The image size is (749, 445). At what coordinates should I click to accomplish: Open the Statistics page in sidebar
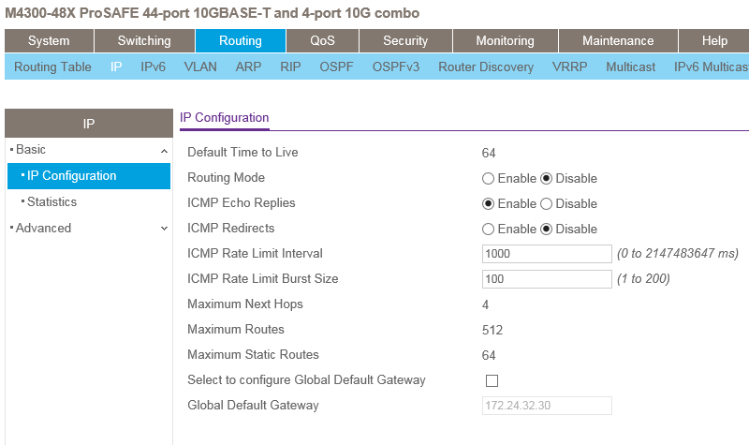51,202
